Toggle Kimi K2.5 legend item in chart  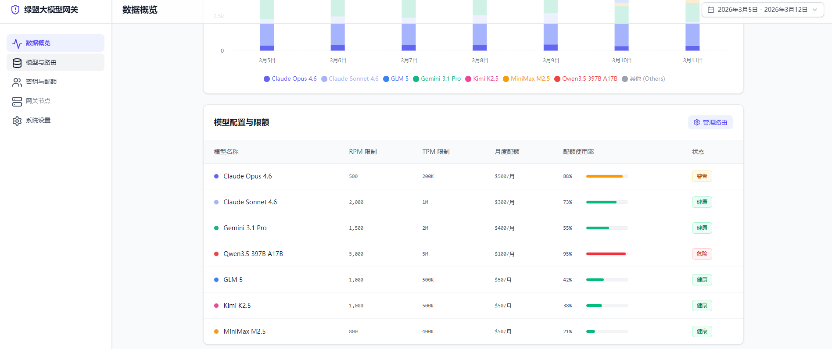pyautogui.click(x=482, y=79)
